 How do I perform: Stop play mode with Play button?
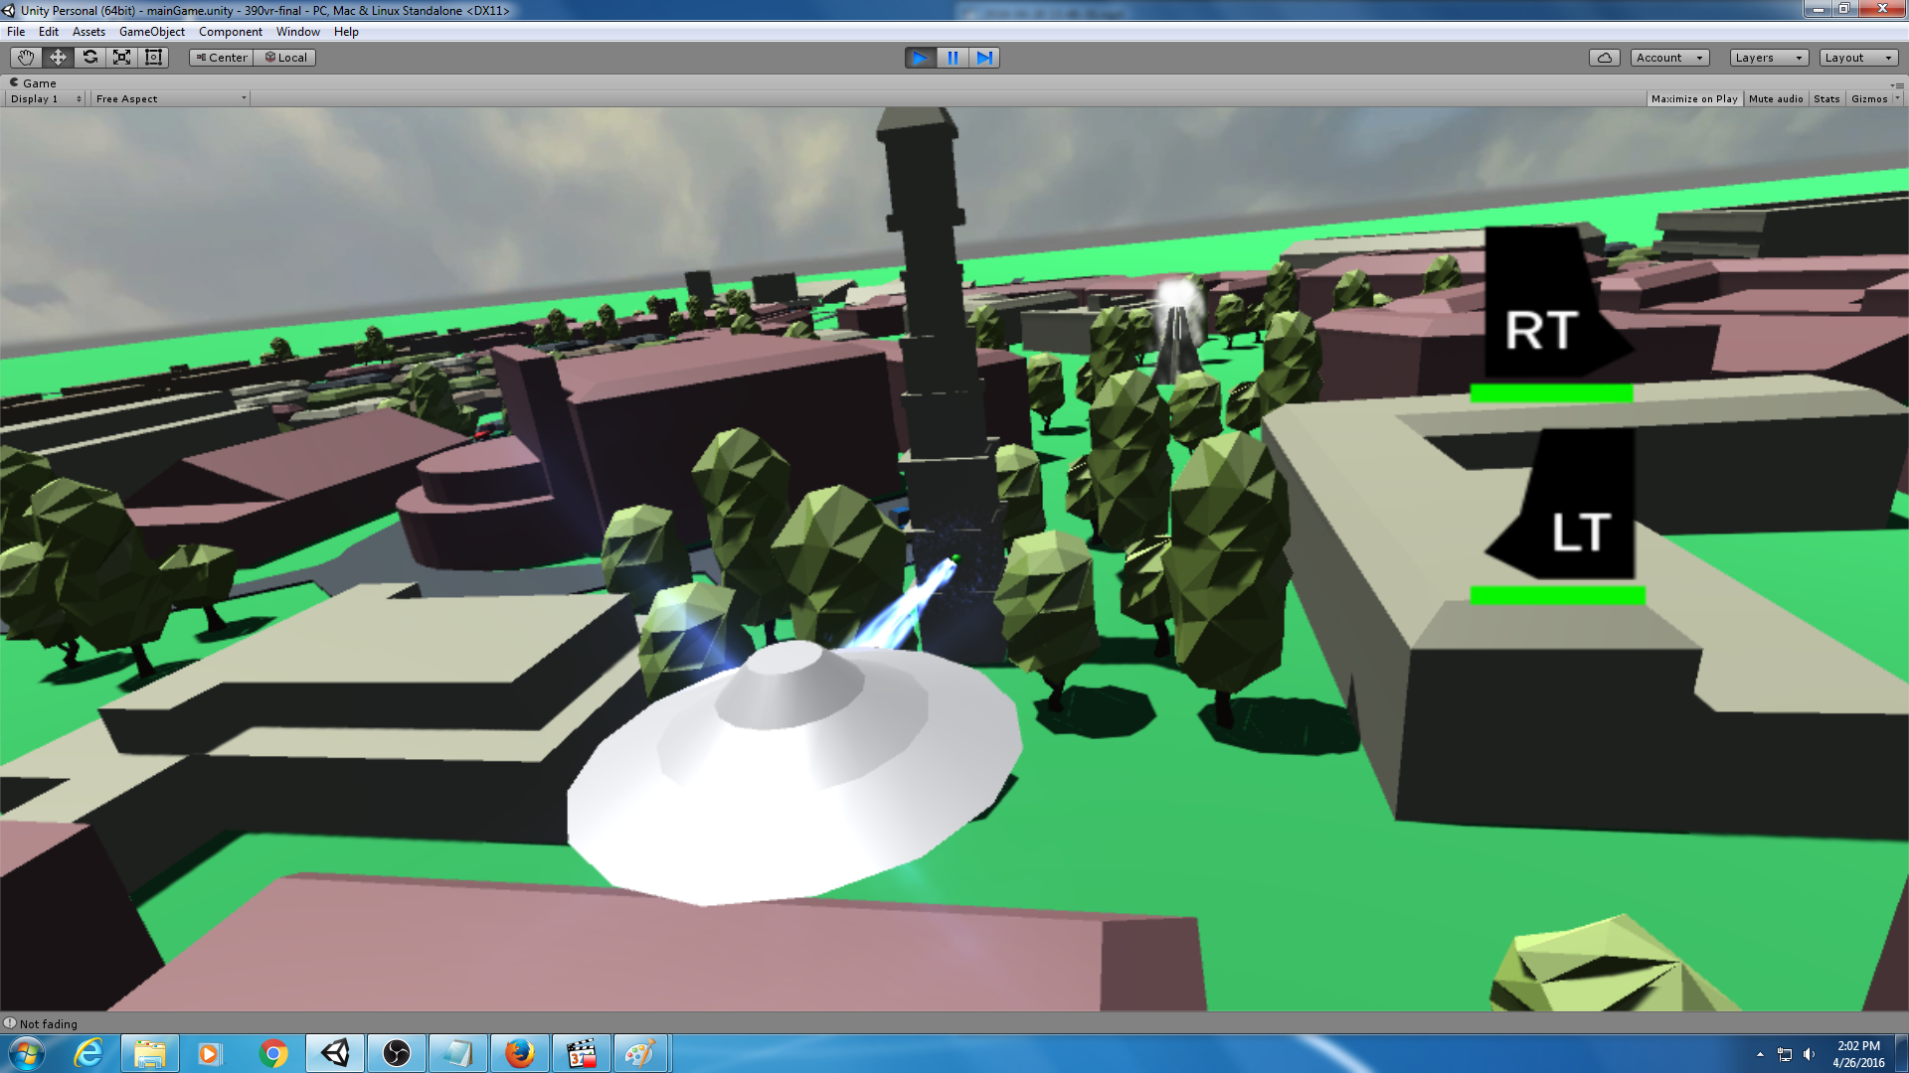click(921, 58)
